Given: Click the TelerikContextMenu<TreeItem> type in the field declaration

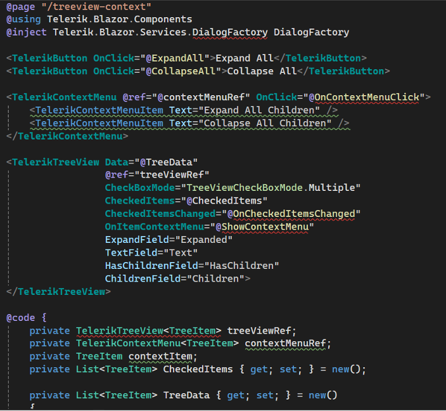Looking at the screenshot, I should coord(157,343).
